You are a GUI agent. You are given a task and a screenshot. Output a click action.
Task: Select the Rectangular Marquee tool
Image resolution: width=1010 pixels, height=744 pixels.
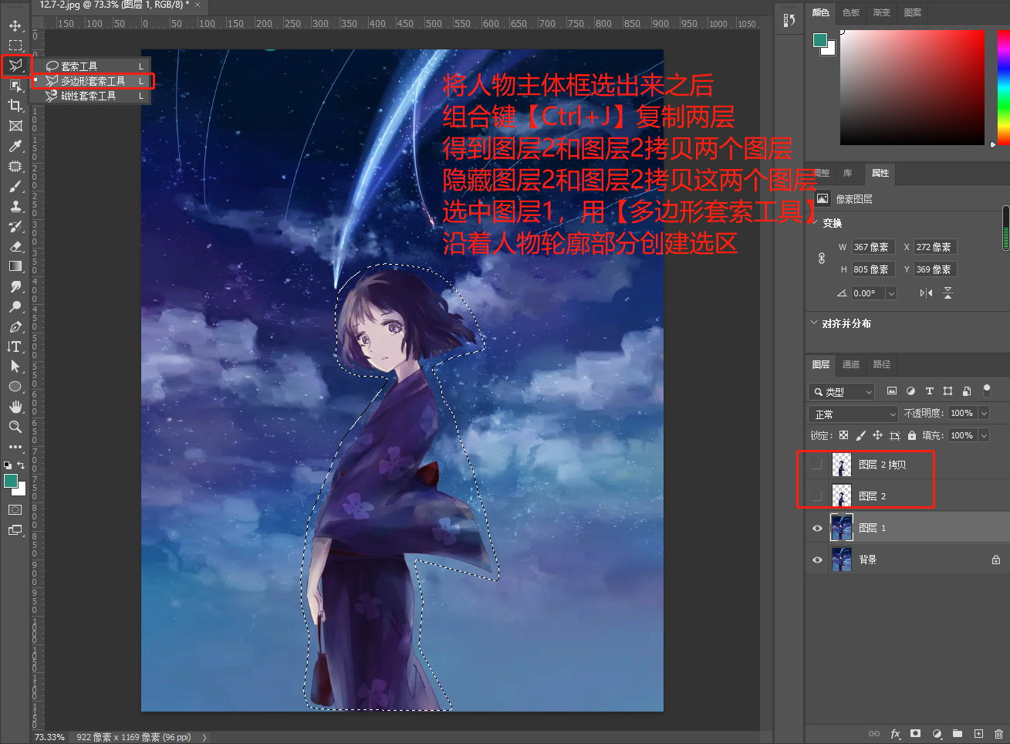click(15, 46)
